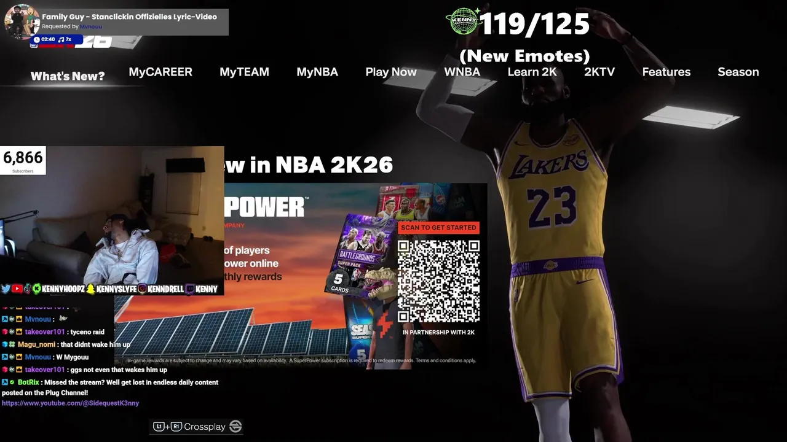Click the green Kick icon before KENNYHOOPZ
This screenshot has height=442, width=787.
point(37,289)
